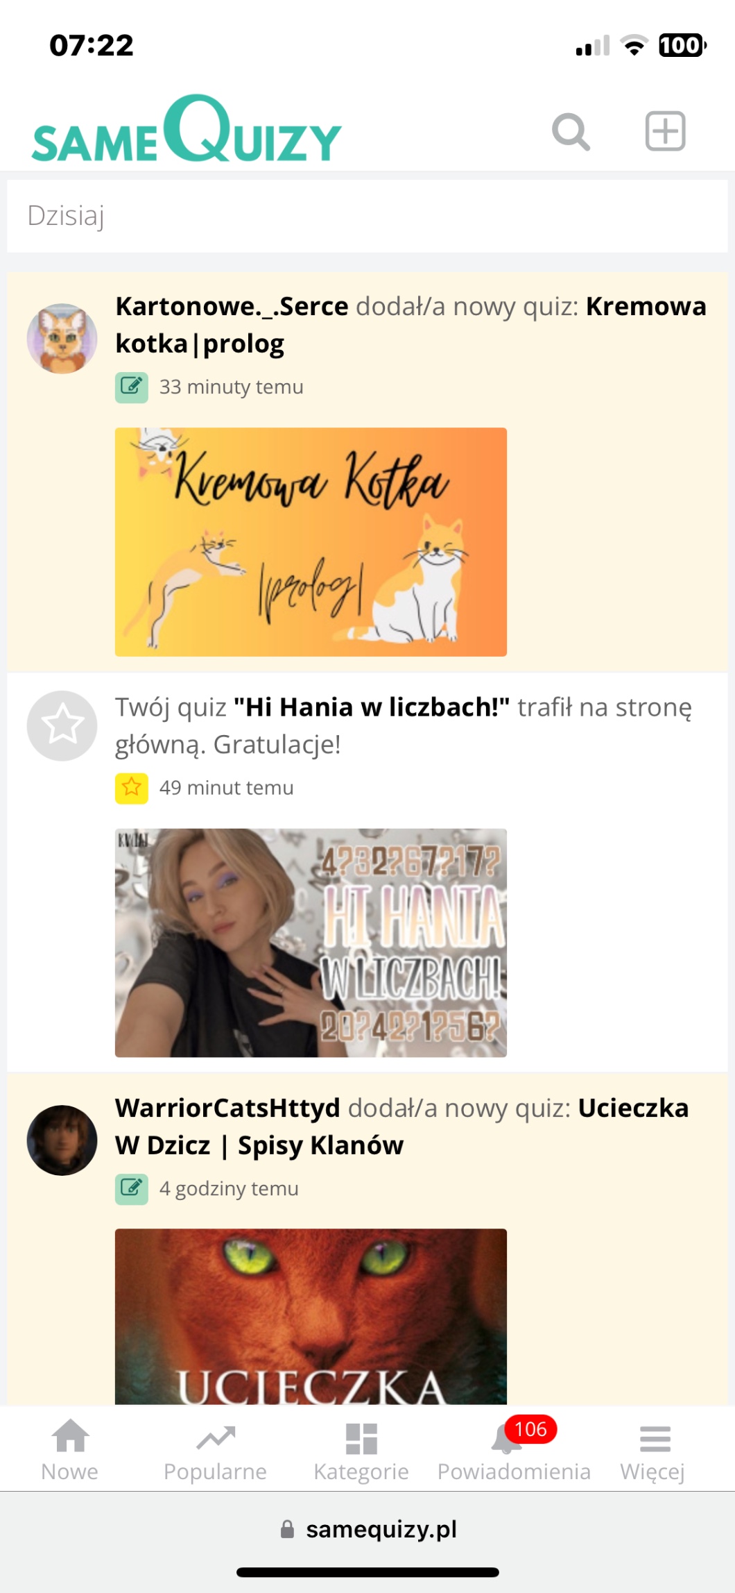
Task: Tap the Kremowa Kotka prolog thumbnail
Action: click(311, 542)
